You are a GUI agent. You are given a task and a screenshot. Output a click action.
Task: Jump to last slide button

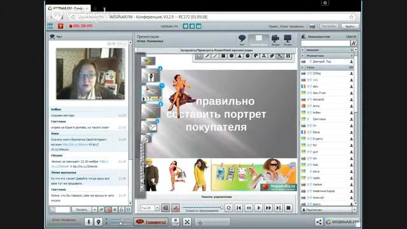pyautogui.click(x=279, y=208)
